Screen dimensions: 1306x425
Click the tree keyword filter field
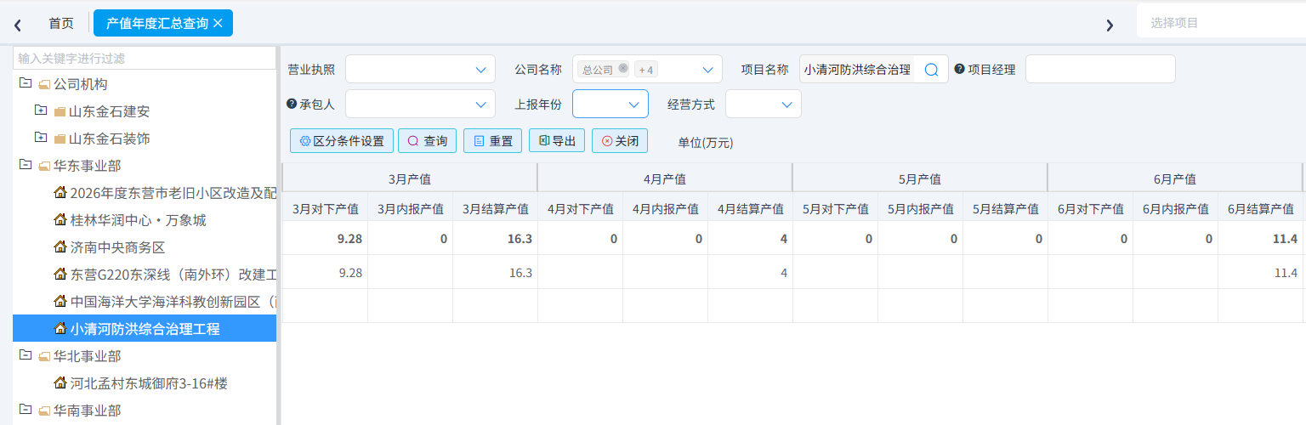(145, 58)
